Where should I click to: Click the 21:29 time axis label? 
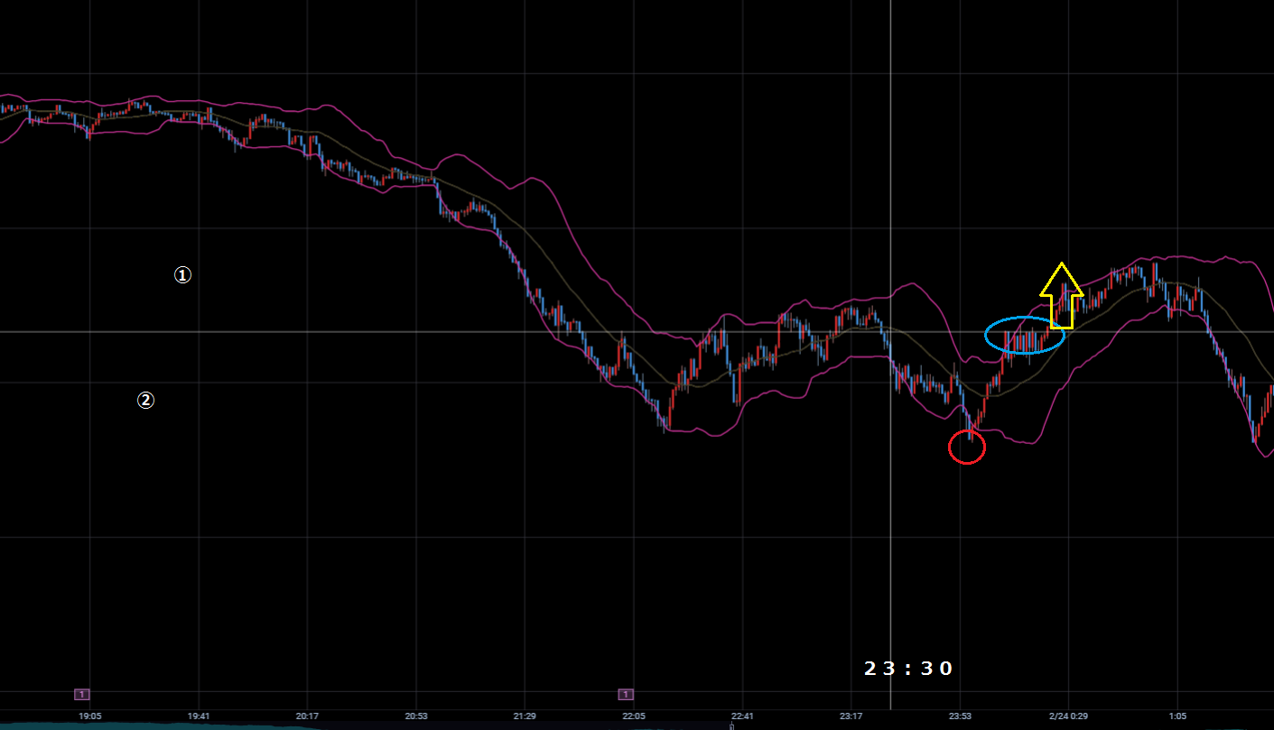(525, 716)
